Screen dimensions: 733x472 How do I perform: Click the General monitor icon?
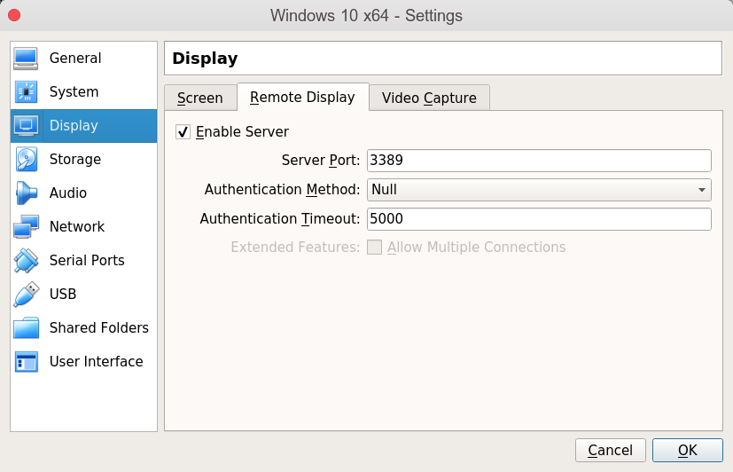[x=26, y=59]
